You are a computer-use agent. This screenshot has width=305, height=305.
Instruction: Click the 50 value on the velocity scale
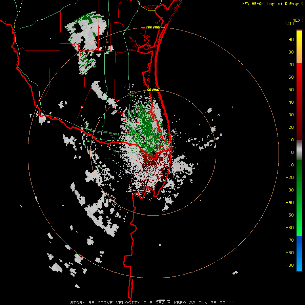291,90
